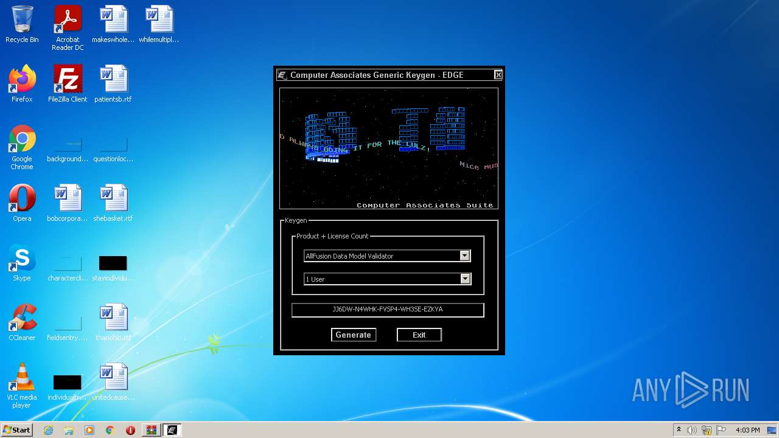The height and width of the screenshot is (438, 779).
Task: Open the Start menu
Action: pyautogui.click(x=16, y=430)
